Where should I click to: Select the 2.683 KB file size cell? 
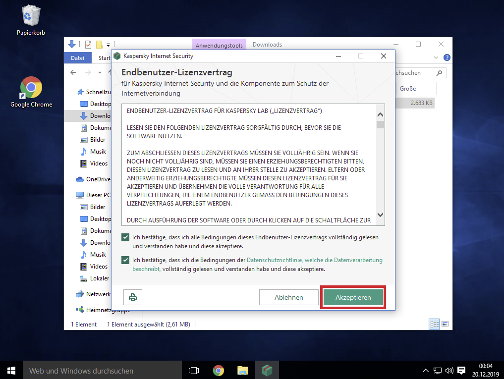coord(421,103)
